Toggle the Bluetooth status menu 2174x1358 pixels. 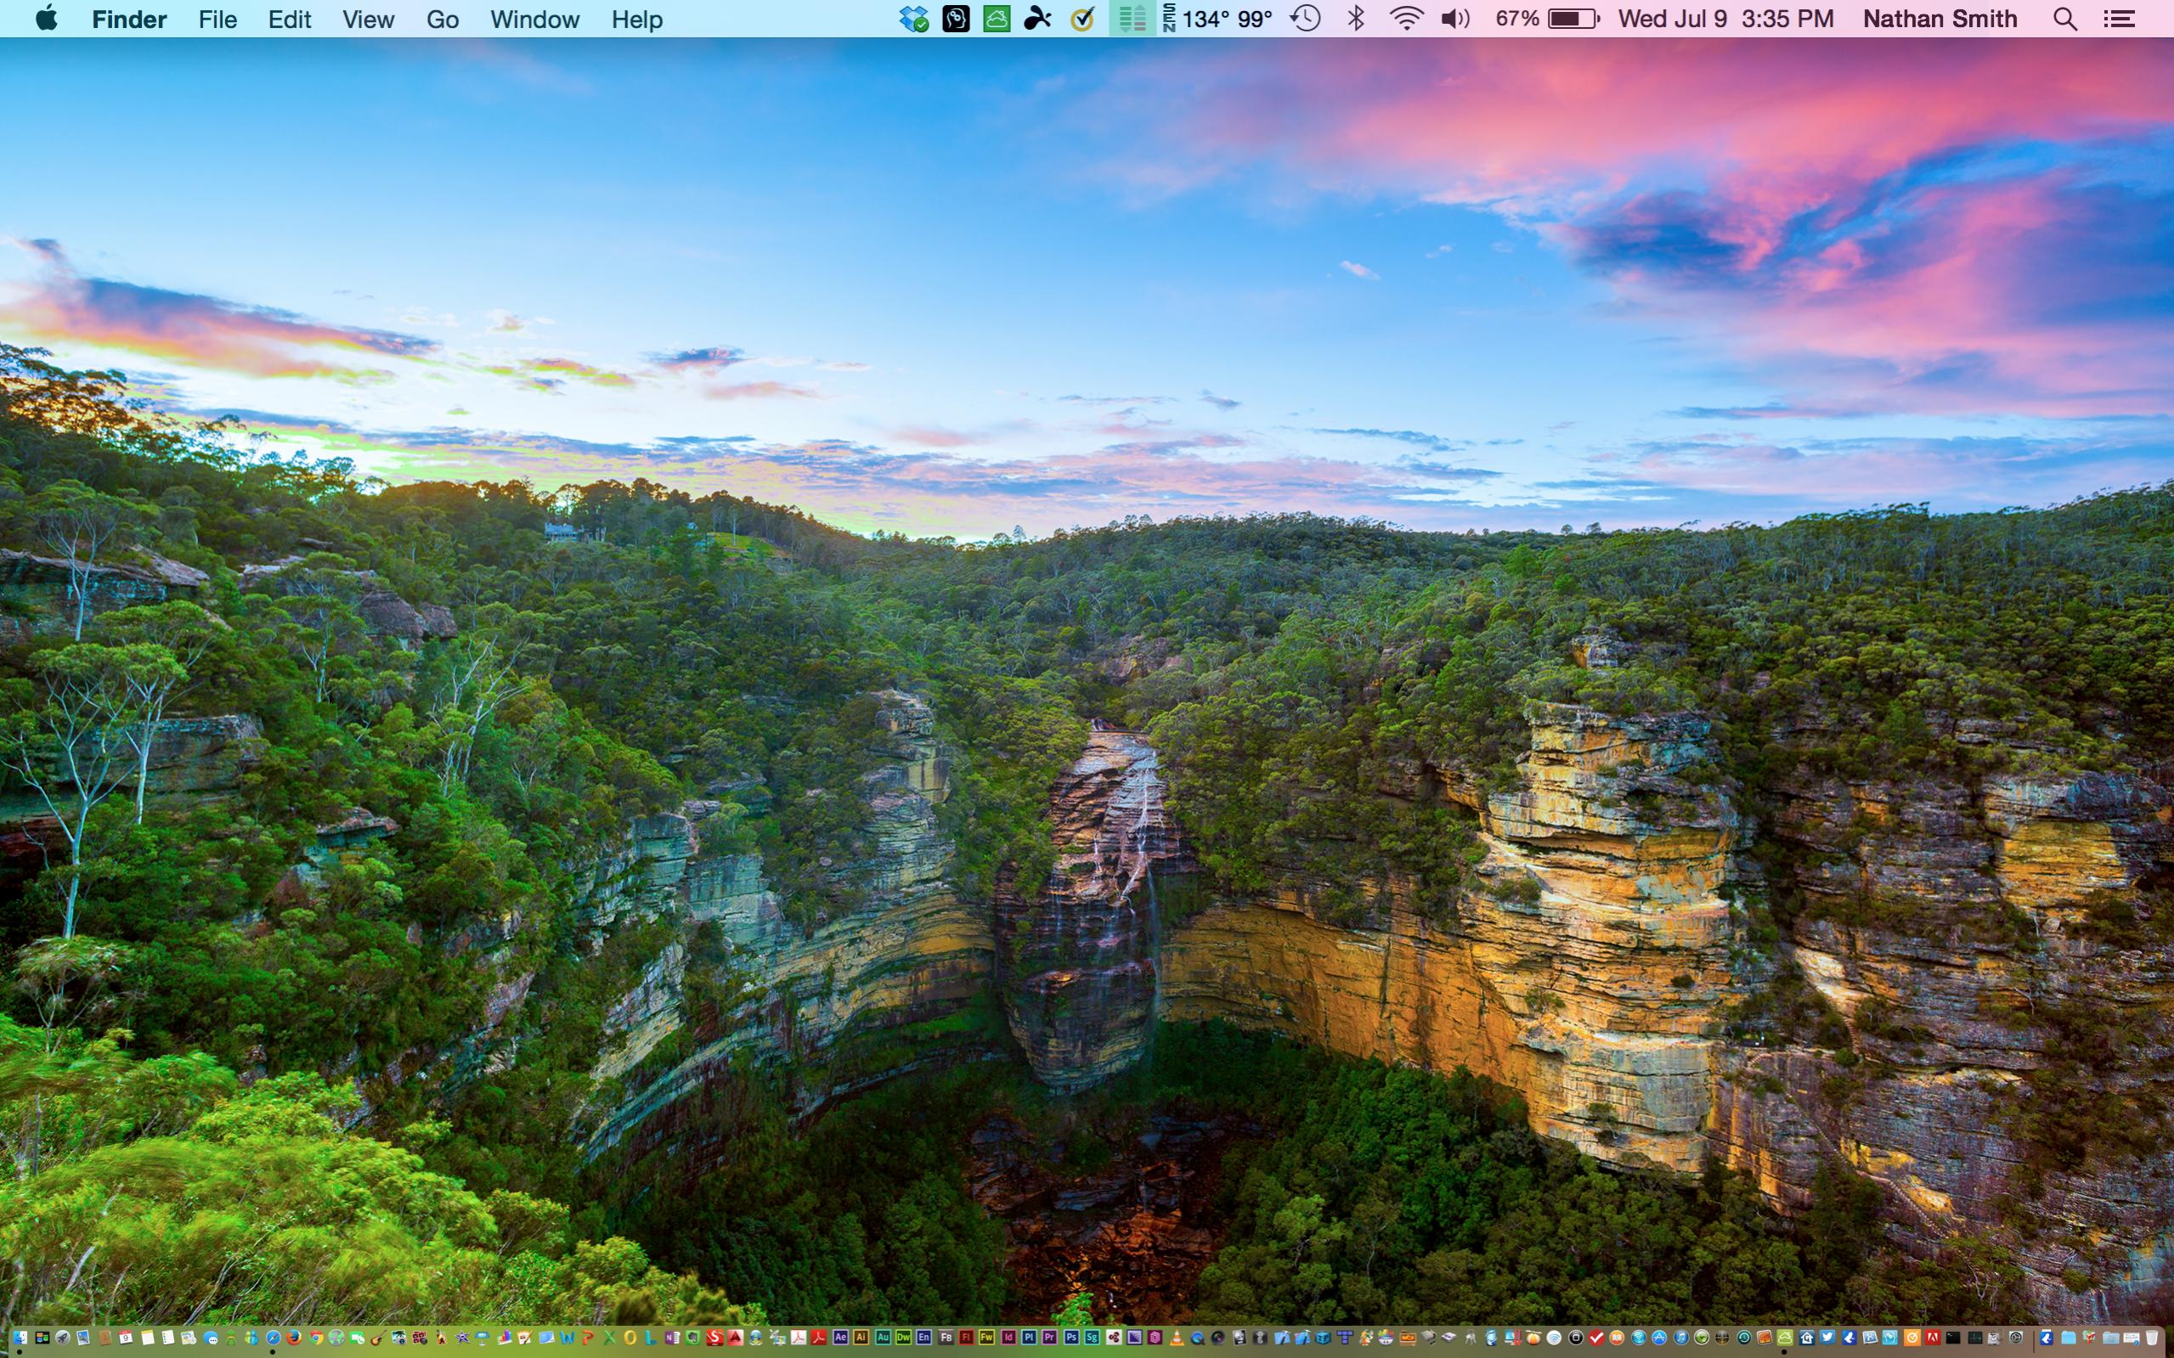1357,19
